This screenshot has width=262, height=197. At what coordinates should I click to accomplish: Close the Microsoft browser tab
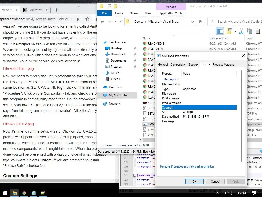pyautogui.click(x=47, y=10)
